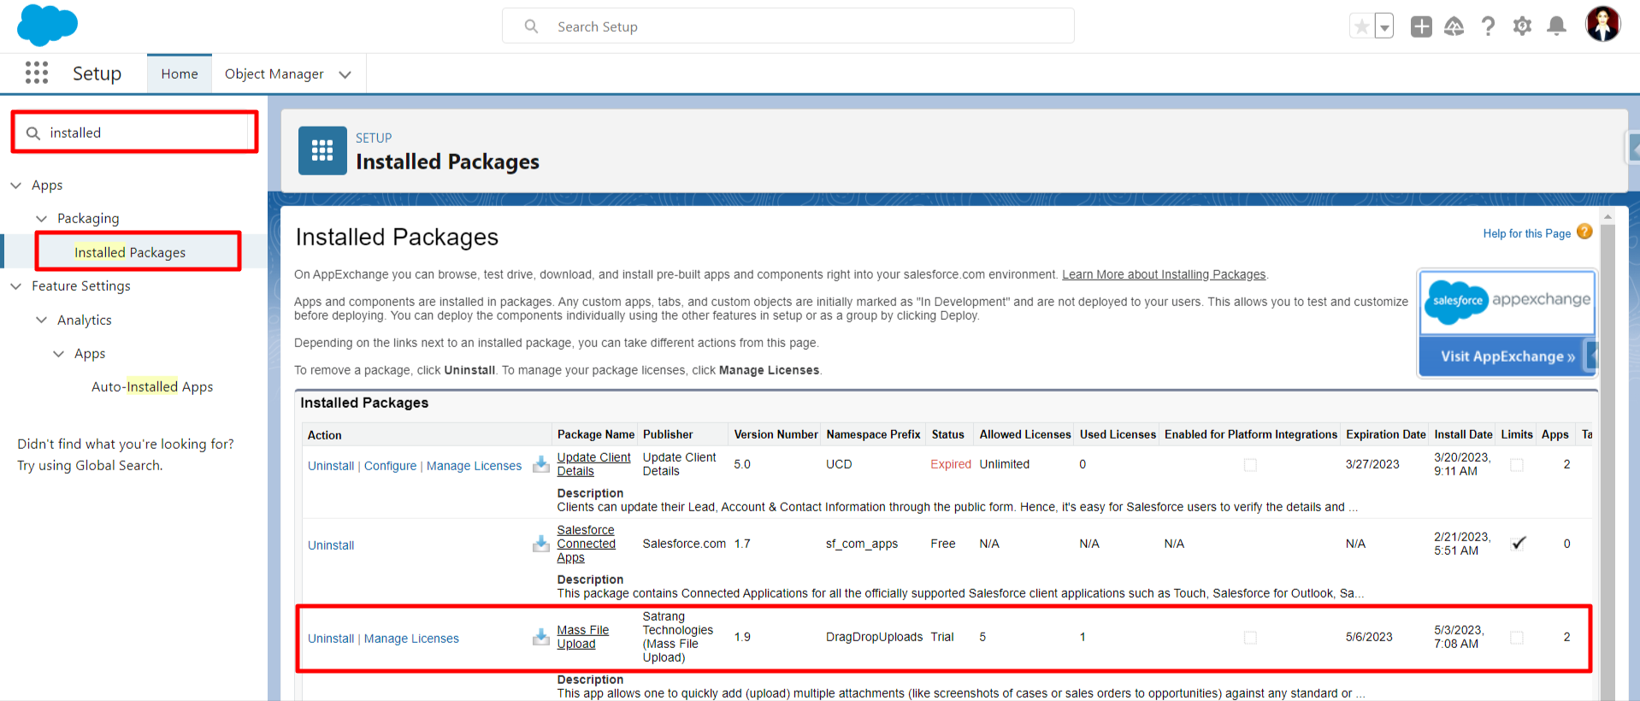Click the Trial status in Mass File Upload row

pyautogui.click(x=942, y=637)
